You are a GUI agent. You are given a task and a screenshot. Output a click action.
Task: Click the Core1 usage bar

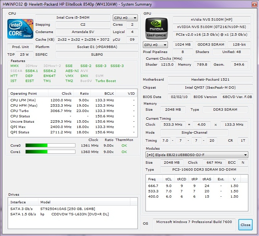[50, 152]
